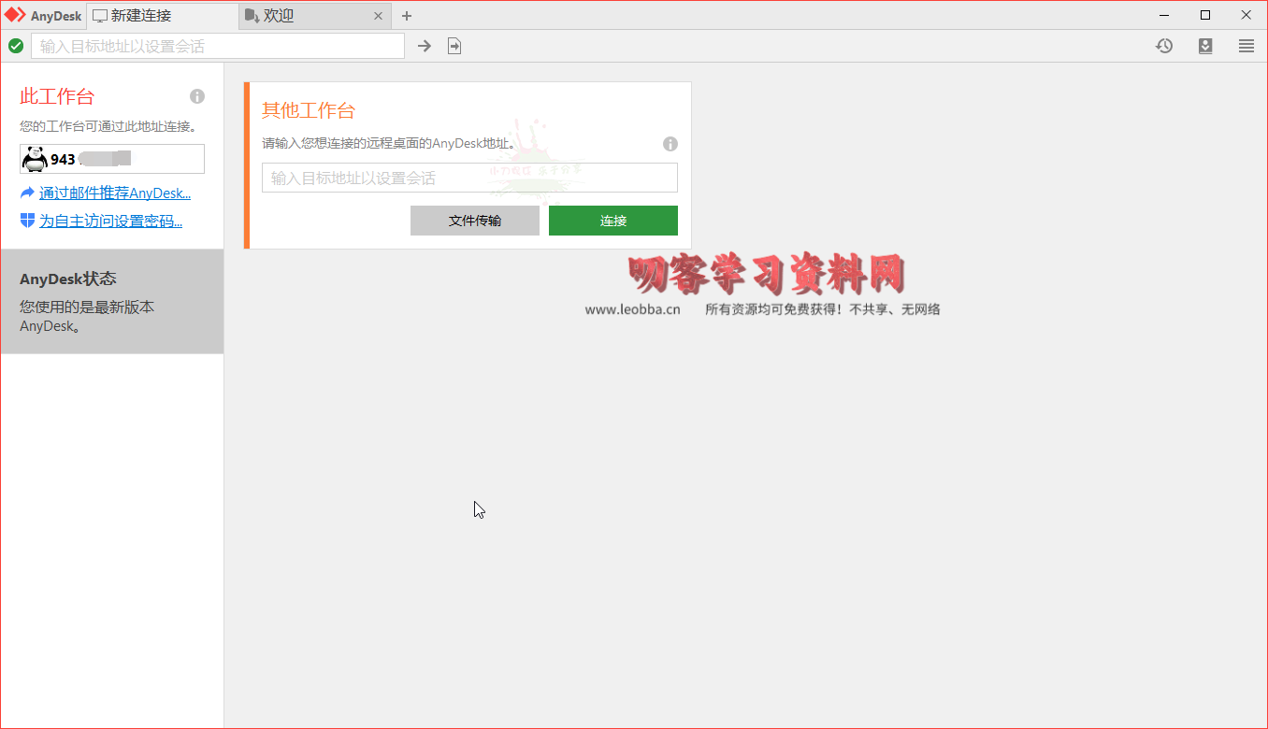The width and height of the screenshot is (1268, 729).
Task: Click the green 连接 button
Action: [x=613, y=221]
